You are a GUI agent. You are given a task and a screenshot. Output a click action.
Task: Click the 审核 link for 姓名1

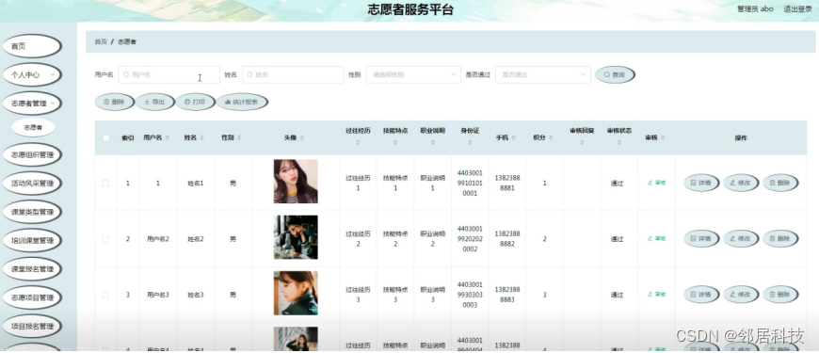point(656,183)
